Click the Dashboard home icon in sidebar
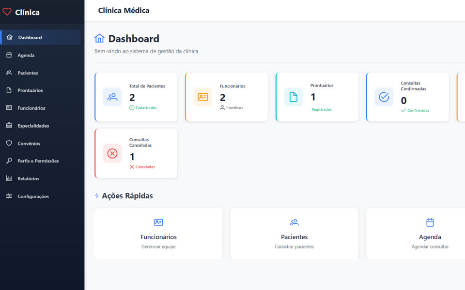This screenshot has width=465, height=290. (x=10, y=37)
